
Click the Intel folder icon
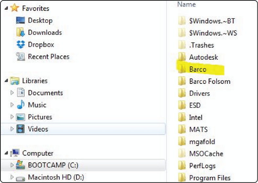click(182, 117)
